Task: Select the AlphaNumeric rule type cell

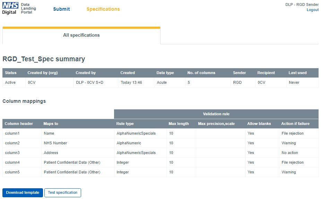Action: point(140,143)
